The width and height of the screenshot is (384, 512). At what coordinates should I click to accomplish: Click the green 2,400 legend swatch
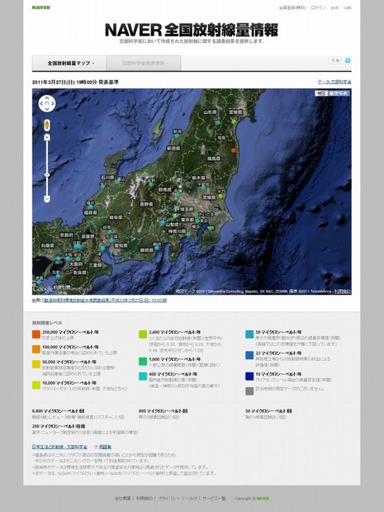tap(143, 334)
